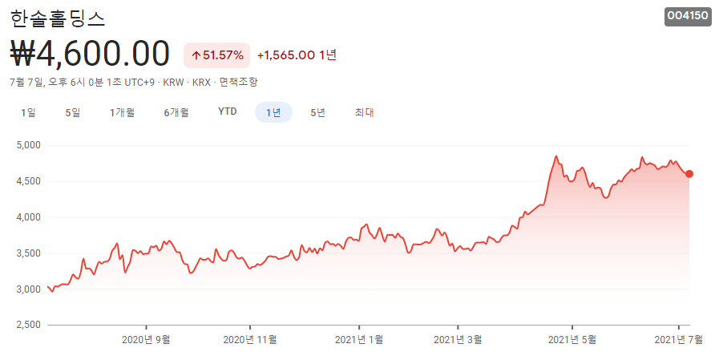Click the red end-point marker on chart
Screen dimensions: 719x356
[689, 174]
